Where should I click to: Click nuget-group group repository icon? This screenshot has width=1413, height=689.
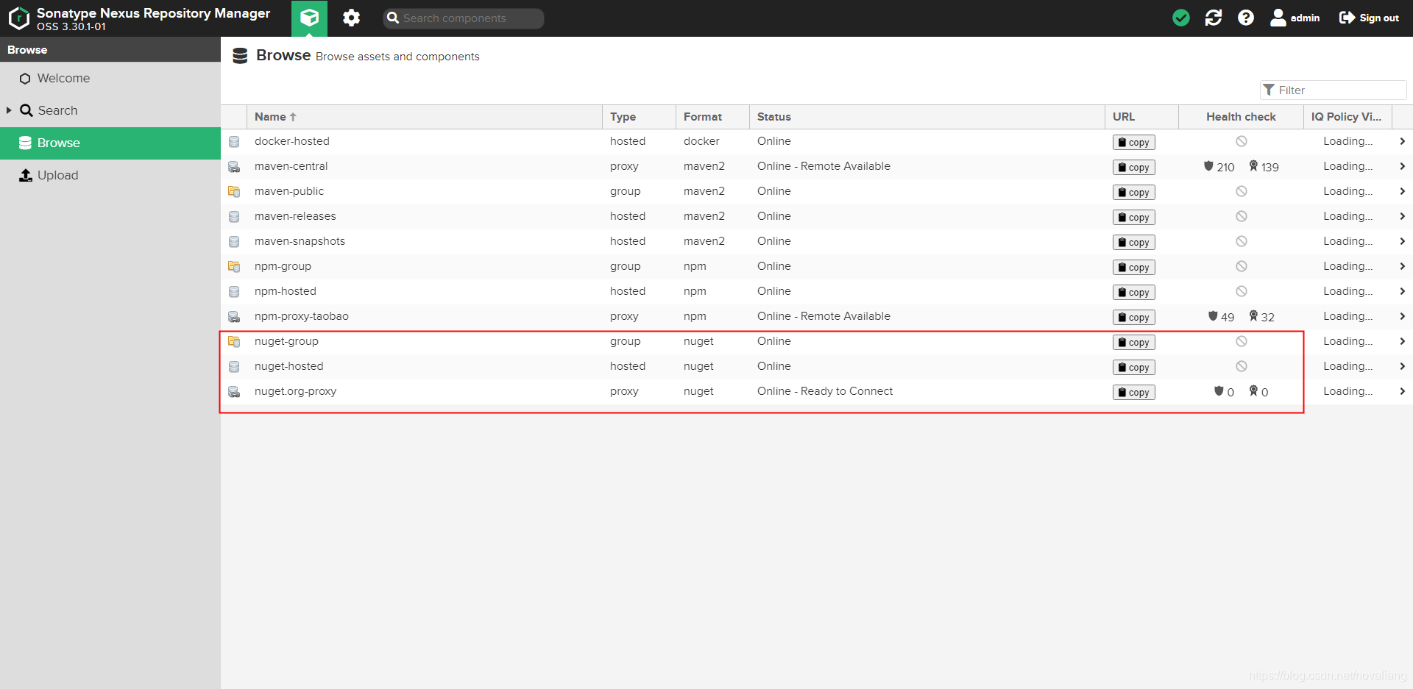click(234, 341)
